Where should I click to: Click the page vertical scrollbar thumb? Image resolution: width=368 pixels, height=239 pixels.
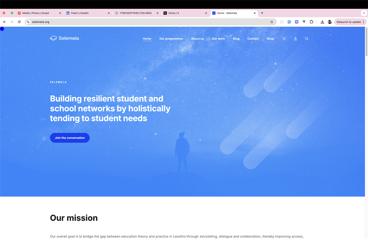click(366, 42)
